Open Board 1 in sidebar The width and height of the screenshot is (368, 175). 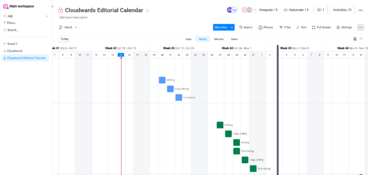coord(12,44)
